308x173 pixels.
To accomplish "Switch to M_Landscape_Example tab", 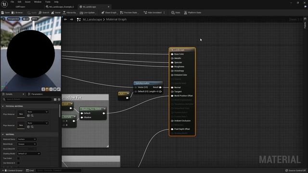I will pos(60,7).
